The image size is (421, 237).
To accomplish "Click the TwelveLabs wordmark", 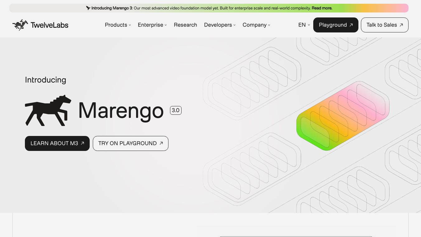I will click(x=50, y=25).
